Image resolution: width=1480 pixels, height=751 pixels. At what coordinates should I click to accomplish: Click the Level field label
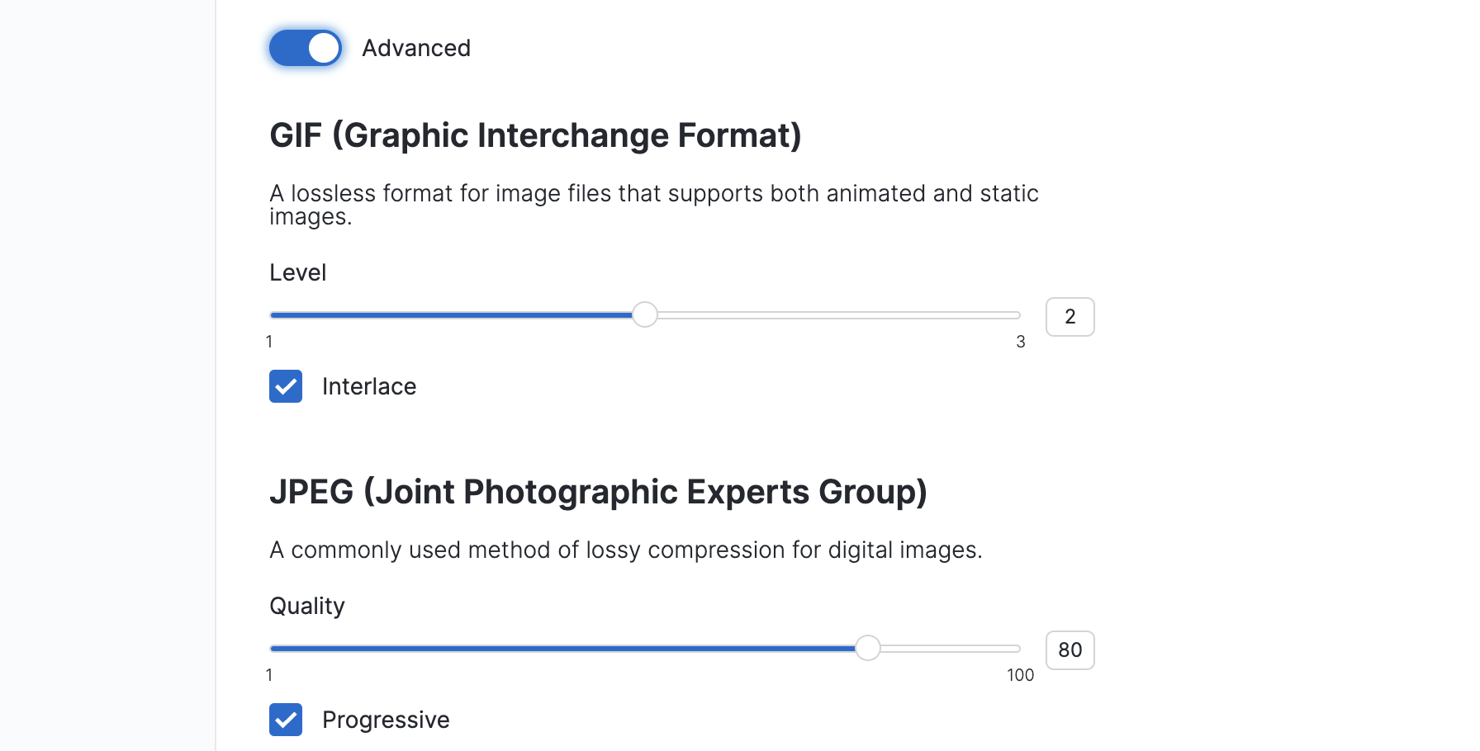[298, 272]
